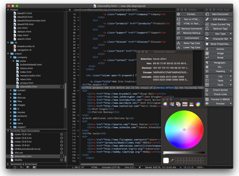Image resolution: width=239 pixels, height=176 pixels.
Task: Open index.html in company folder
Action: (x=26, y=72)
